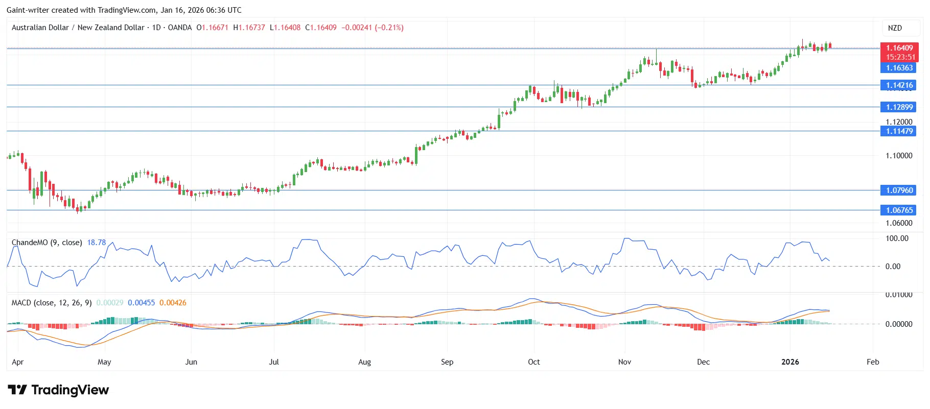930x409 pixels.
Task: Jump to 2026 on the time axis
Action: 790,362
